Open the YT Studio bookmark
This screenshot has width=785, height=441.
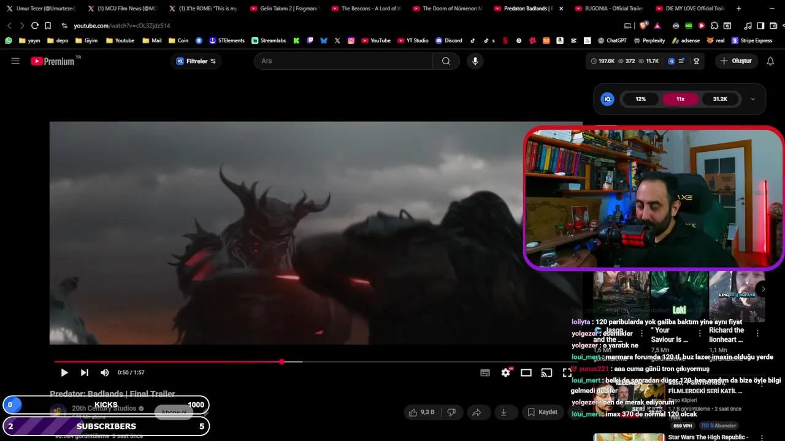pyautogui.click(x=413, y=40)
